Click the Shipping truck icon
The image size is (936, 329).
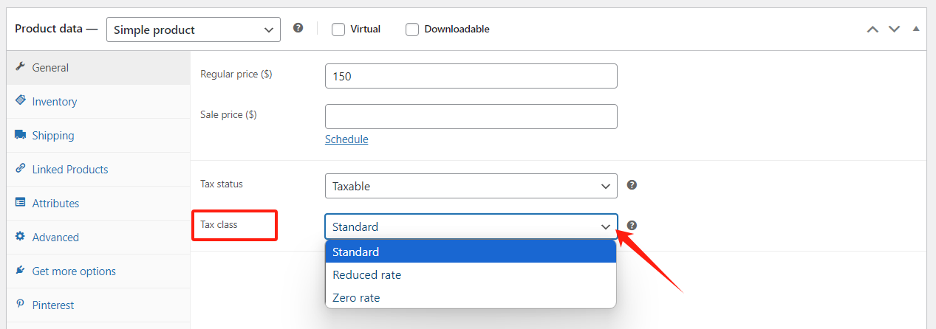(x=20, y=135)
